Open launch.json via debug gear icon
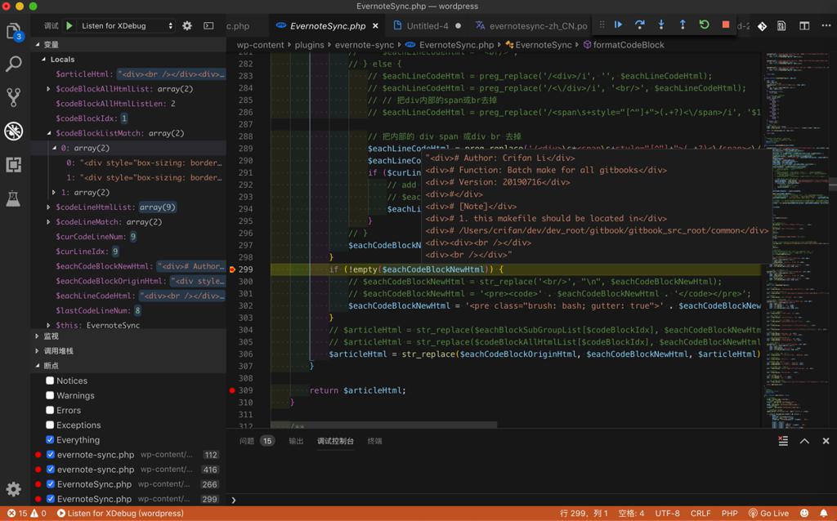The height and width of the screenshot is (521, 837). point(187,26)
